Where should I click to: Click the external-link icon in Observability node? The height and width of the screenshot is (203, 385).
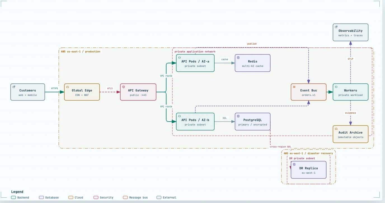[x=336, y=27]
